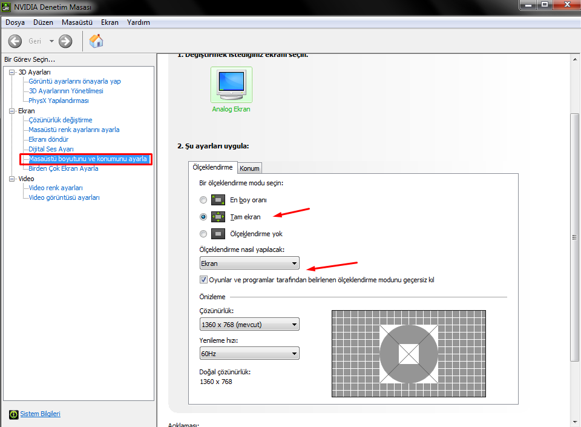
Task: Collapse the 3D Ayarları tree node
Action: (x=12, y=72)
